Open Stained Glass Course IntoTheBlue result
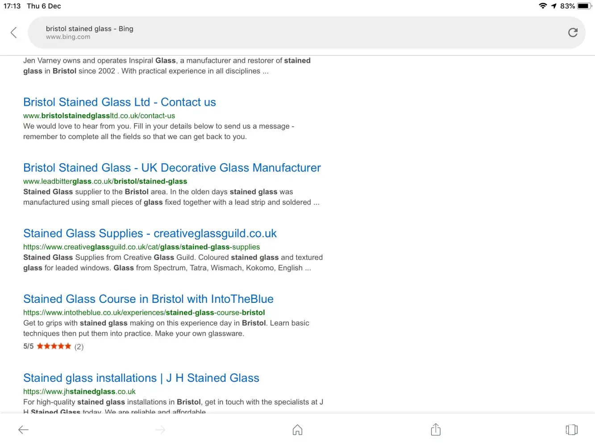Viewport: 595px width, 446px height. [x=148, y=299]
